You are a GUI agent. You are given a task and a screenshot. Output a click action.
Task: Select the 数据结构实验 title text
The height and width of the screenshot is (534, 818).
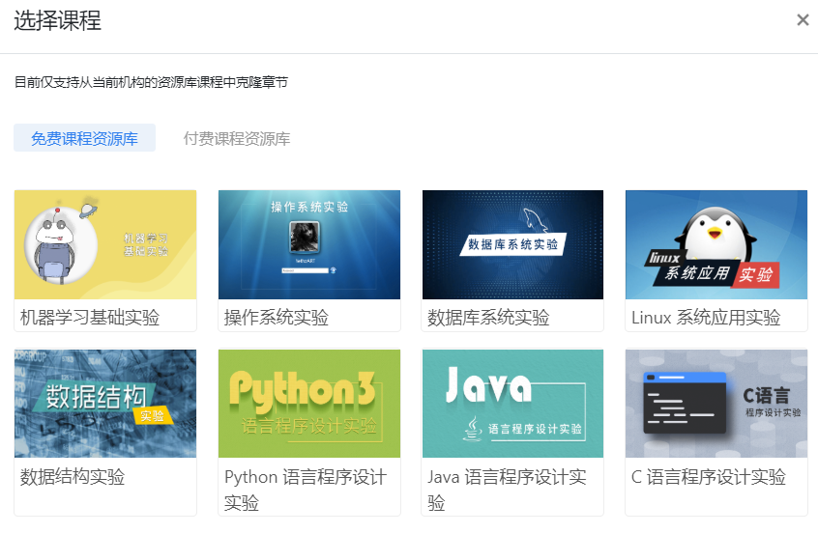(x=73, y=476)
